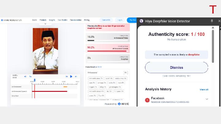Click the Hiya shield logo icon
Viewport: 221px width, 124px height.
pos(141,21)
